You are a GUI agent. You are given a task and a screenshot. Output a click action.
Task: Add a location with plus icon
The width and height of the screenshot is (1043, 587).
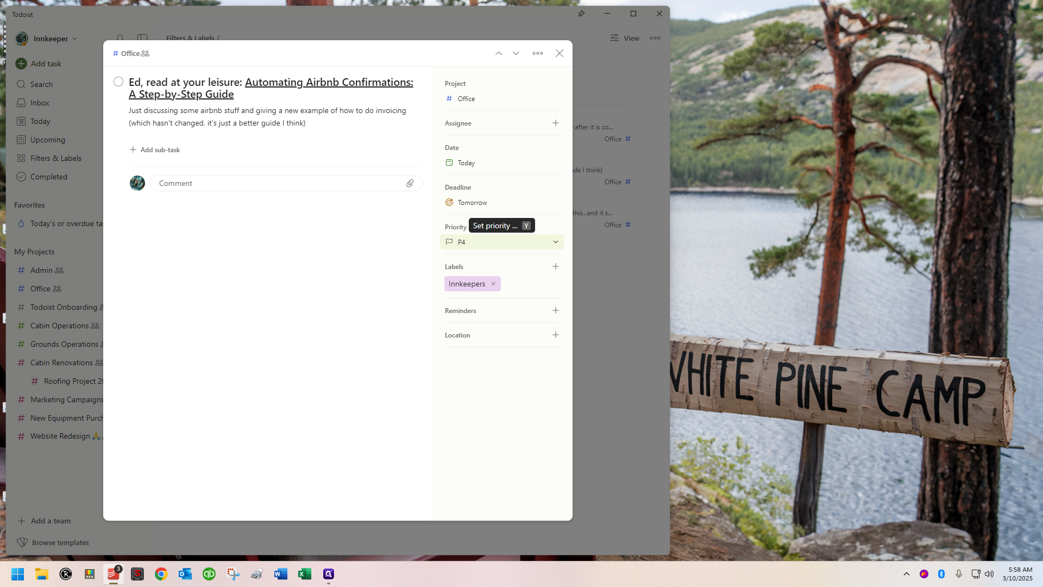click(556, 335)
